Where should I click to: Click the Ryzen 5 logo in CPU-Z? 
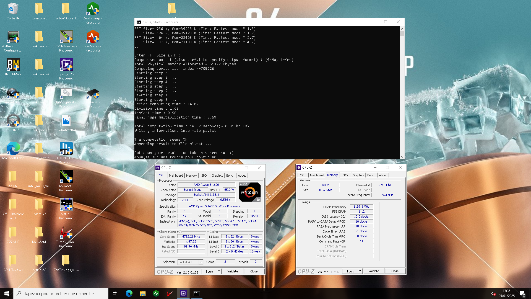point(250,192)
